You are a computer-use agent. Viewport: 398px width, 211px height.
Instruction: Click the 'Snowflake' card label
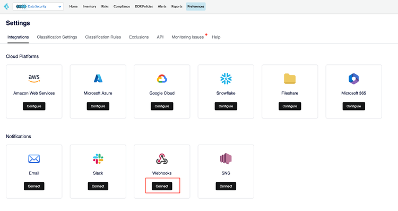[226, 94]
